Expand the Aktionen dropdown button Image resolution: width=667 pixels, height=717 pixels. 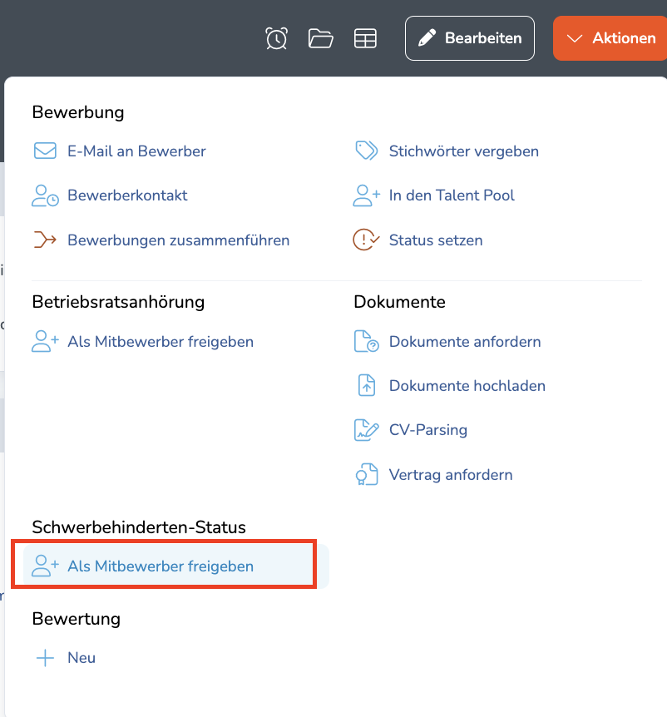pos(610,38)
